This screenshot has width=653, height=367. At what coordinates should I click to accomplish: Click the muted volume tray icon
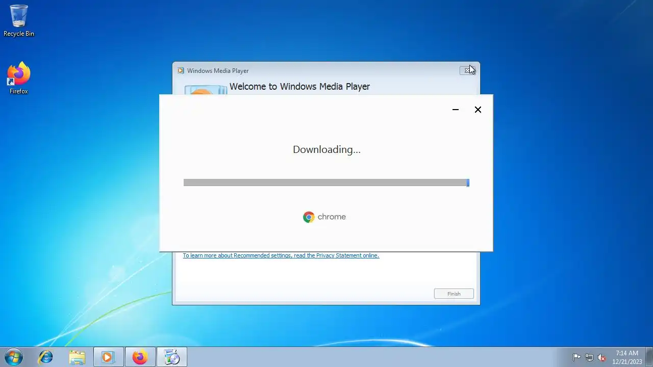tap(601, 357)
